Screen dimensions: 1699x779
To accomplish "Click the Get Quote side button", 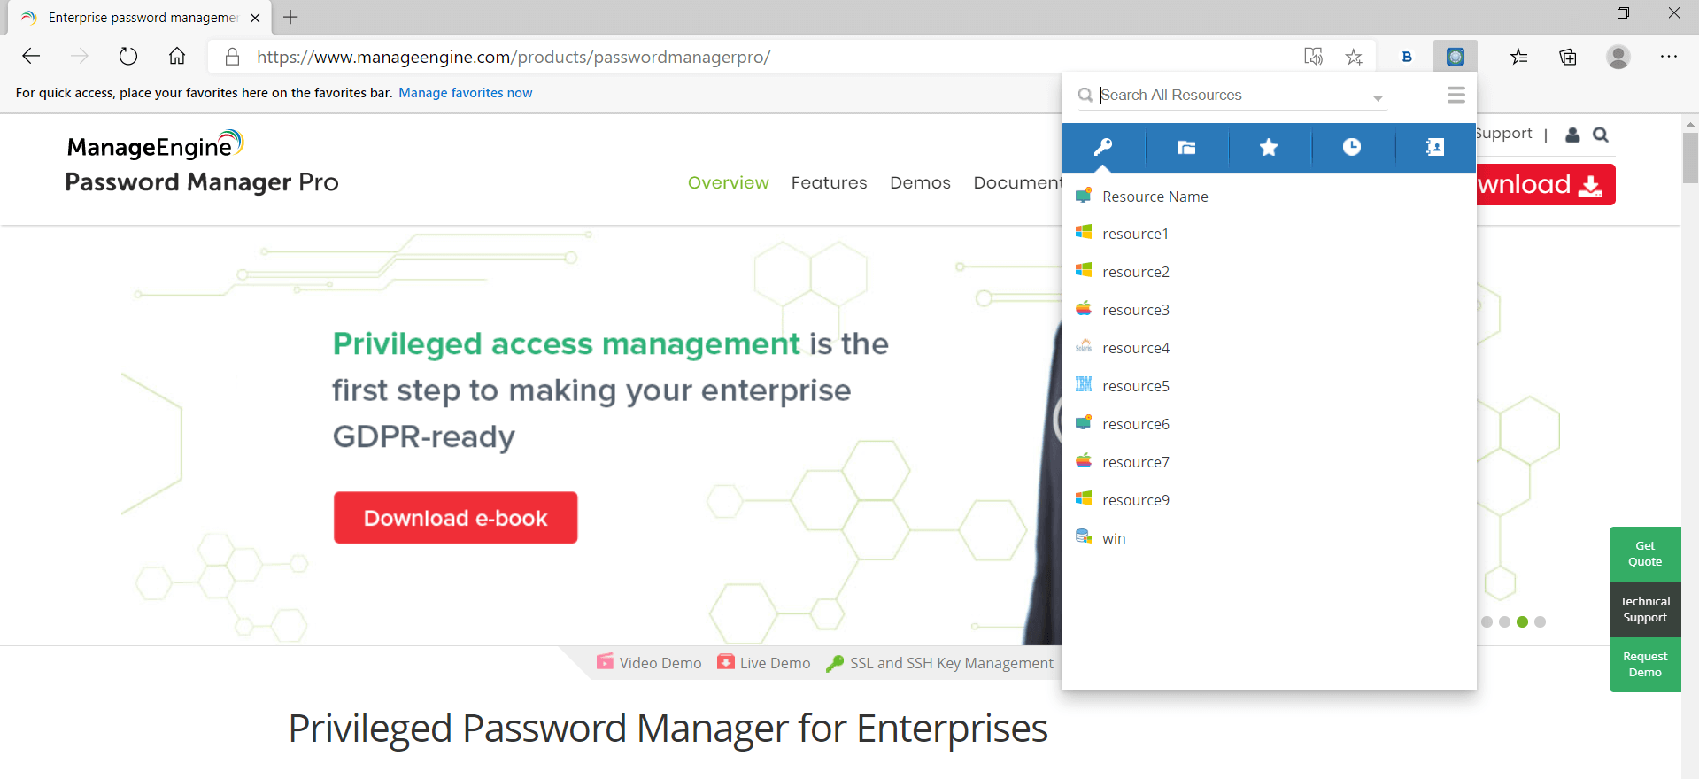I will tap(1645, 554).
